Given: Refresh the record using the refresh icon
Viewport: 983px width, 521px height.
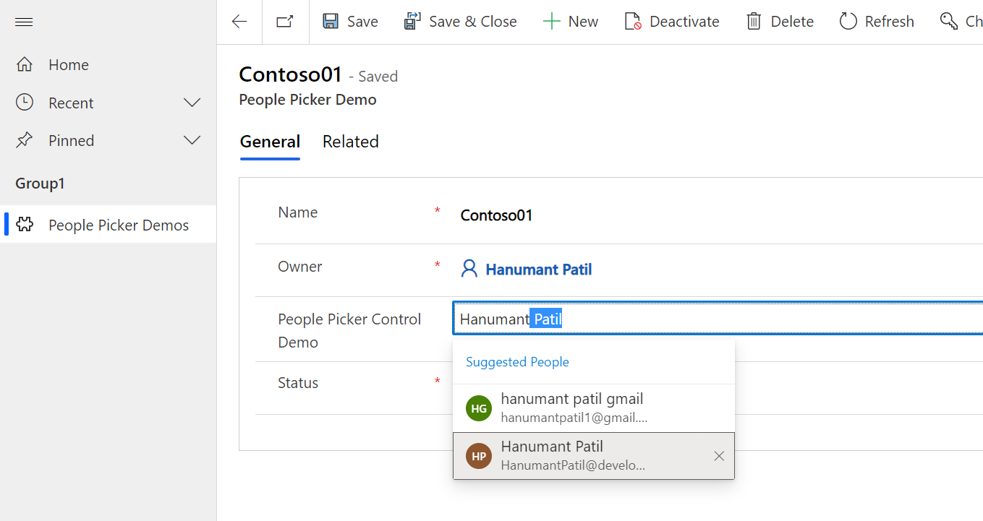Looking at the screenshot, I should coord(848,21).
